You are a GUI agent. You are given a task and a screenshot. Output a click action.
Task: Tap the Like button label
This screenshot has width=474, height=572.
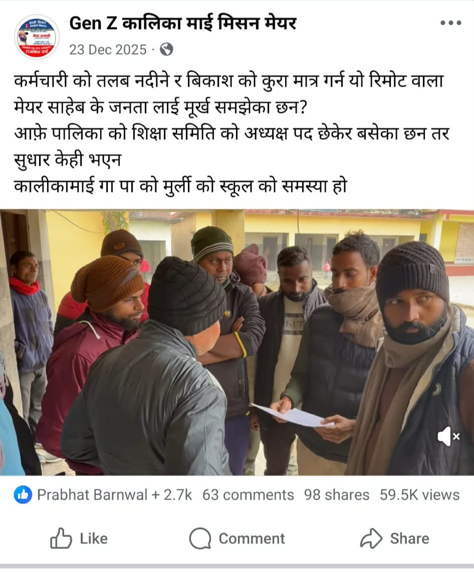click(x=94, y=538)
